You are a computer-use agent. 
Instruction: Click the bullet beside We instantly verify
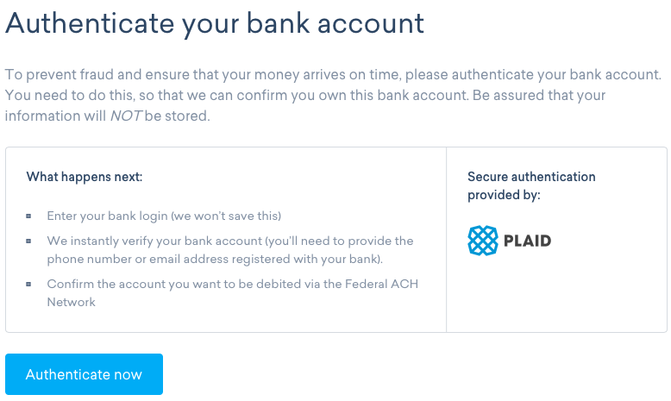(28, 241)
